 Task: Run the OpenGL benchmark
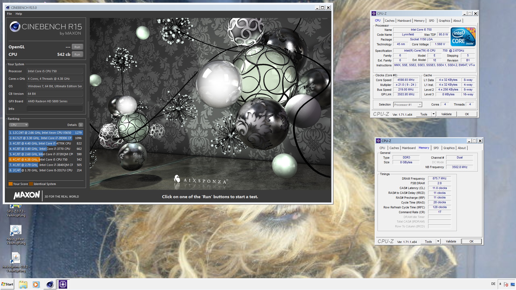[77, 47]
